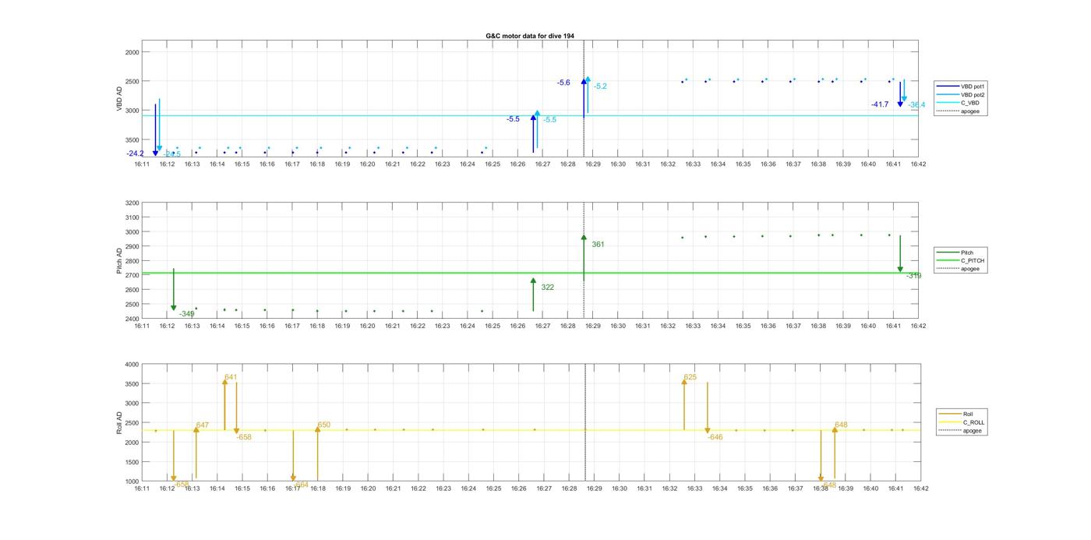This screenshot has width=1091, height=540.
Task: Click the '2700' tick on the Pitch axis
Action: coord(131,276)
